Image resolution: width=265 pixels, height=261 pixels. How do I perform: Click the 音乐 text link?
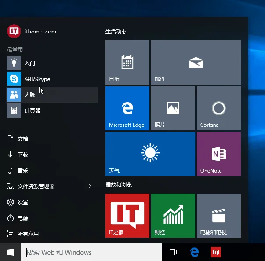click(x=23, y=170)
